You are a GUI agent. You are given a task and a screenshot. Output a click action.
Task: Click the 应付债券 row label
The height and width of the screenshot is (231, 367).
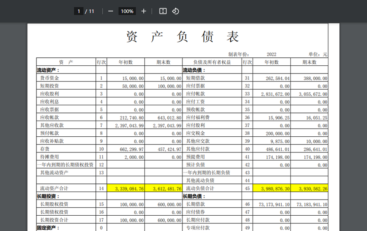(x=196, y=212)
